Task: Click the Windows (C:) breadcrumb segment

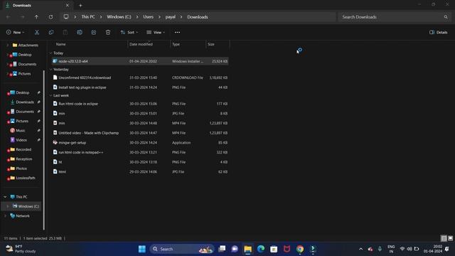Action: (x=119, y=17)
